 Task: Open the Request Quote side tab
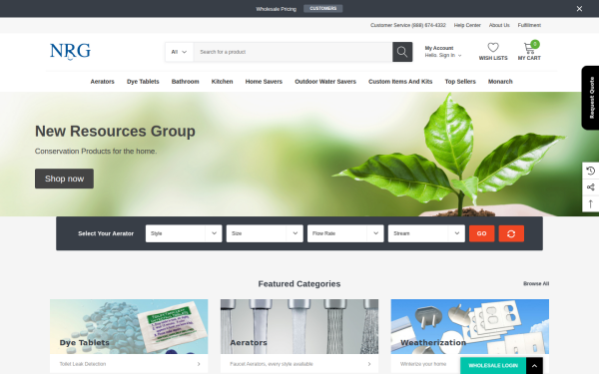point(591,98)
